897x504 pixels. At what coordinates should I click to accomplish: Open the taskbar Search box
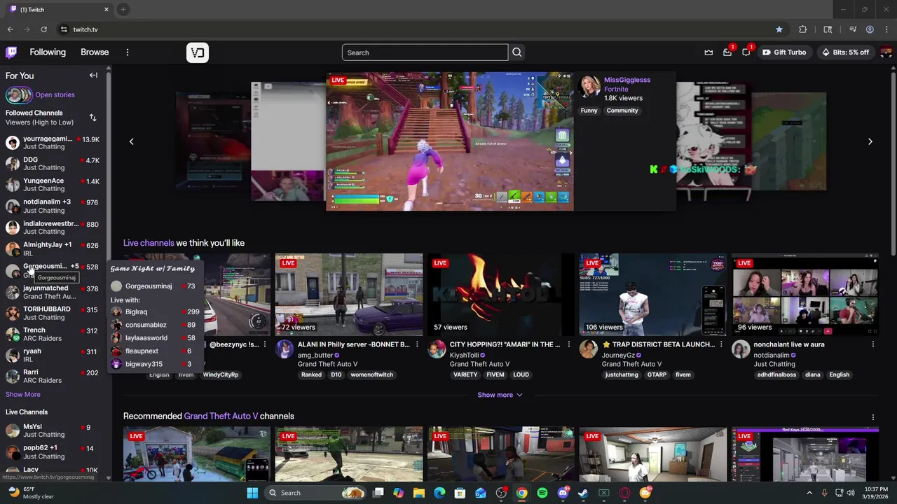[316, 493]
